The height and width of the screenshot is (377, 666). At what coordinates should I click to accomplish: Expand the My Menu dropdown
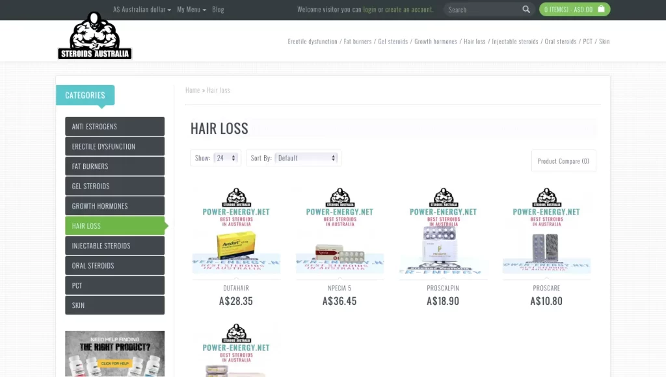click(192, 9)
